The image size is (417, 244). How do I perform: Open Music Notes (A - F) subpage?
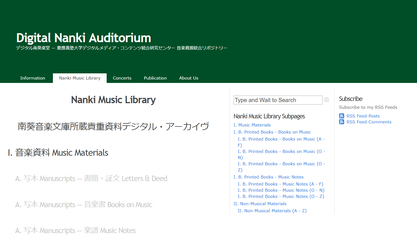point(280,184)
